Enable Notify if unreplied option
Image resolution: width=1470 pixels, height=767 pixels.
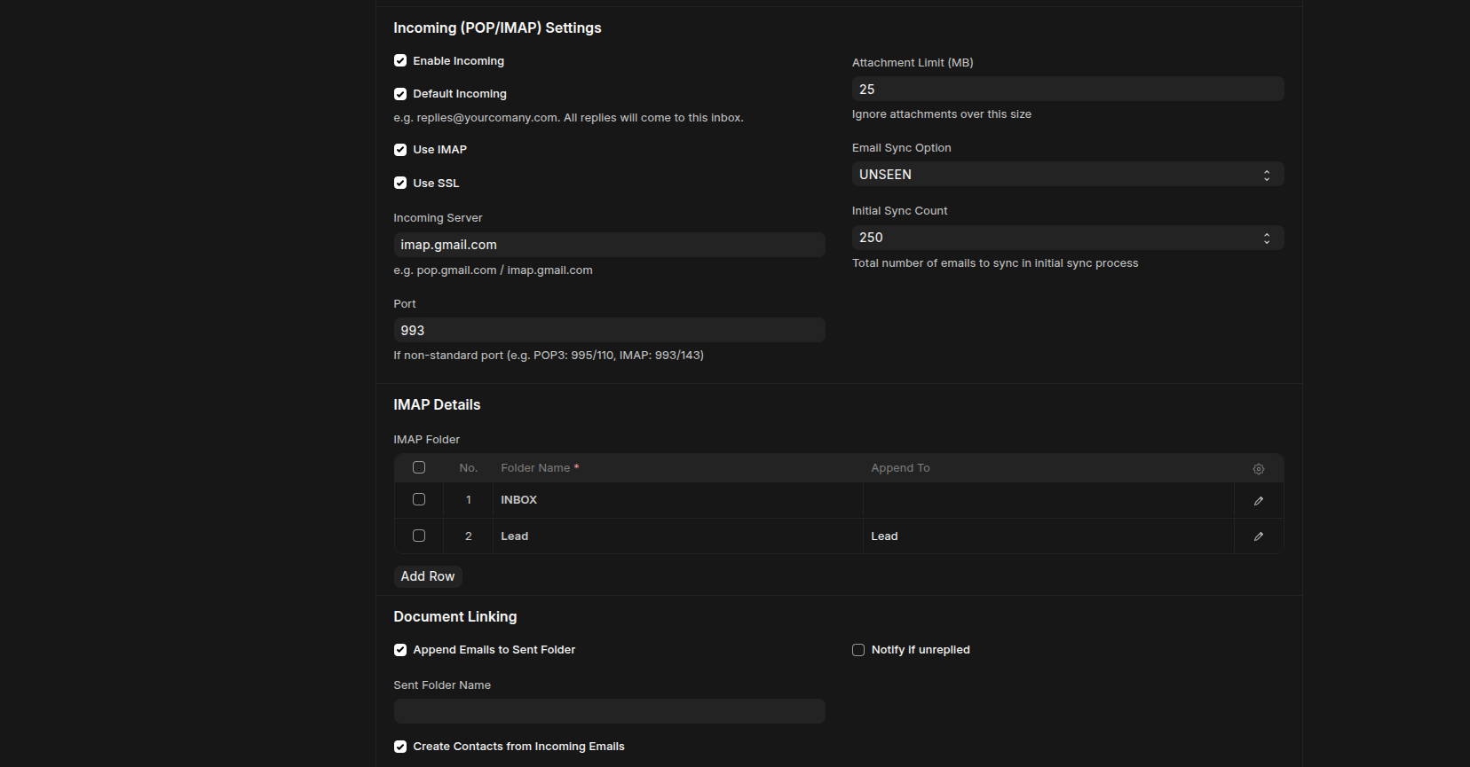point(858,650)
